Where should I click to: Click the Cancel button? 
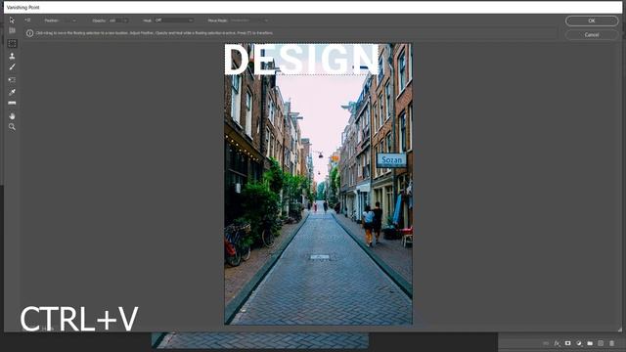click(592, 35)
